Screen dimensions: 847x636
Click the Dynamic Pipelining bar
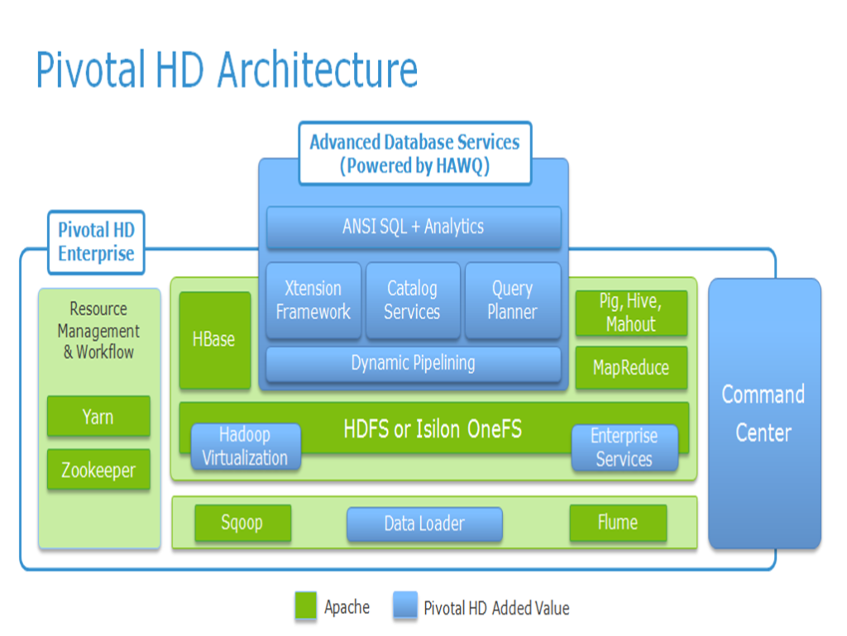coord(414,363)
